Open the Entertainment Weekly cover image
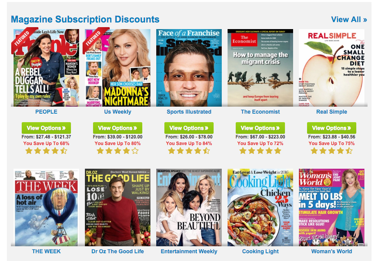Viewport: 378px width, 261px height. click(x=189, y=207)
